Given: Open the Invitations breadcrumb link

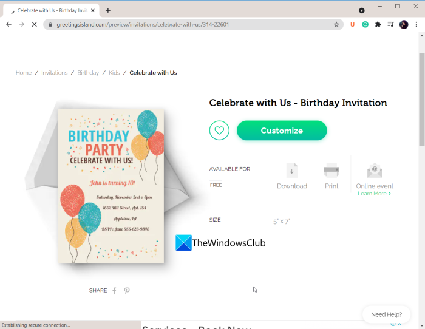Looking at the screenshot, I should (55, 73).
